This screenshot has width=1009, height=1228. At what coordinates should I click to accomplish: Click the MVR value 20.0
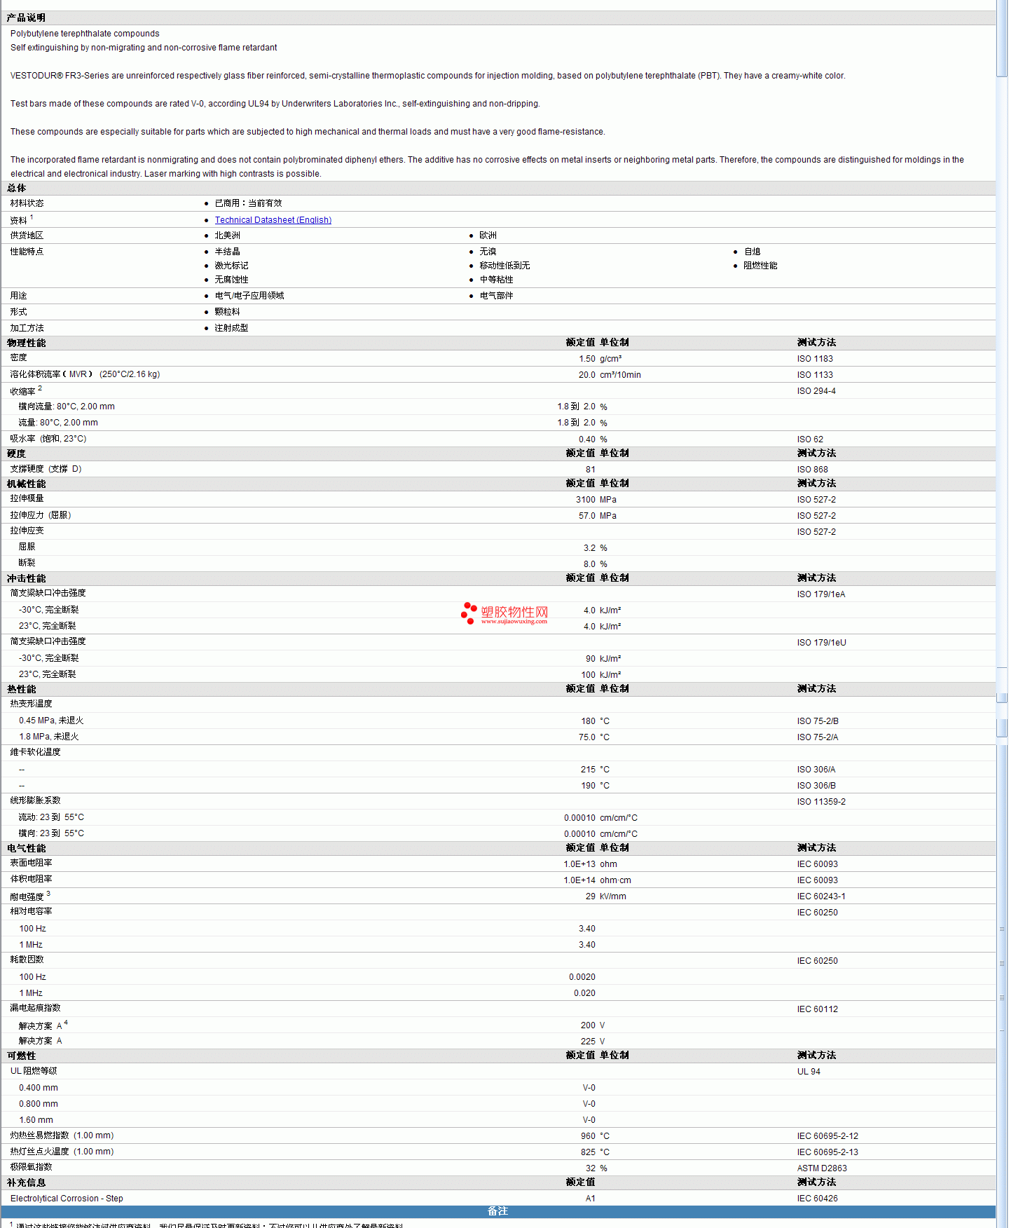(586, 375)
